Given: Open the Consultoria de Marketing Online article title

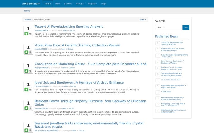Looking at the screenshot, I should (91, 64).
